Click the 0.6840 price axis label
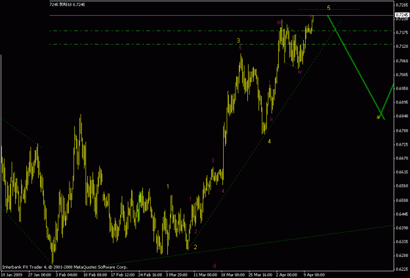 [x=402, y=116]
